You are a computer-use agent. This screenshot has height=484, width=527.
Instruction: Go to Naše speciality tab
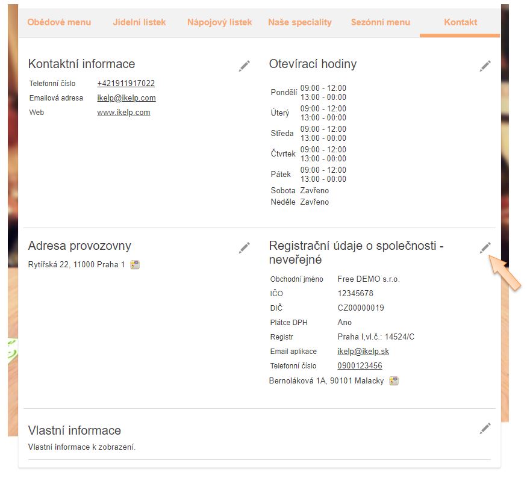tap(299, 22)
